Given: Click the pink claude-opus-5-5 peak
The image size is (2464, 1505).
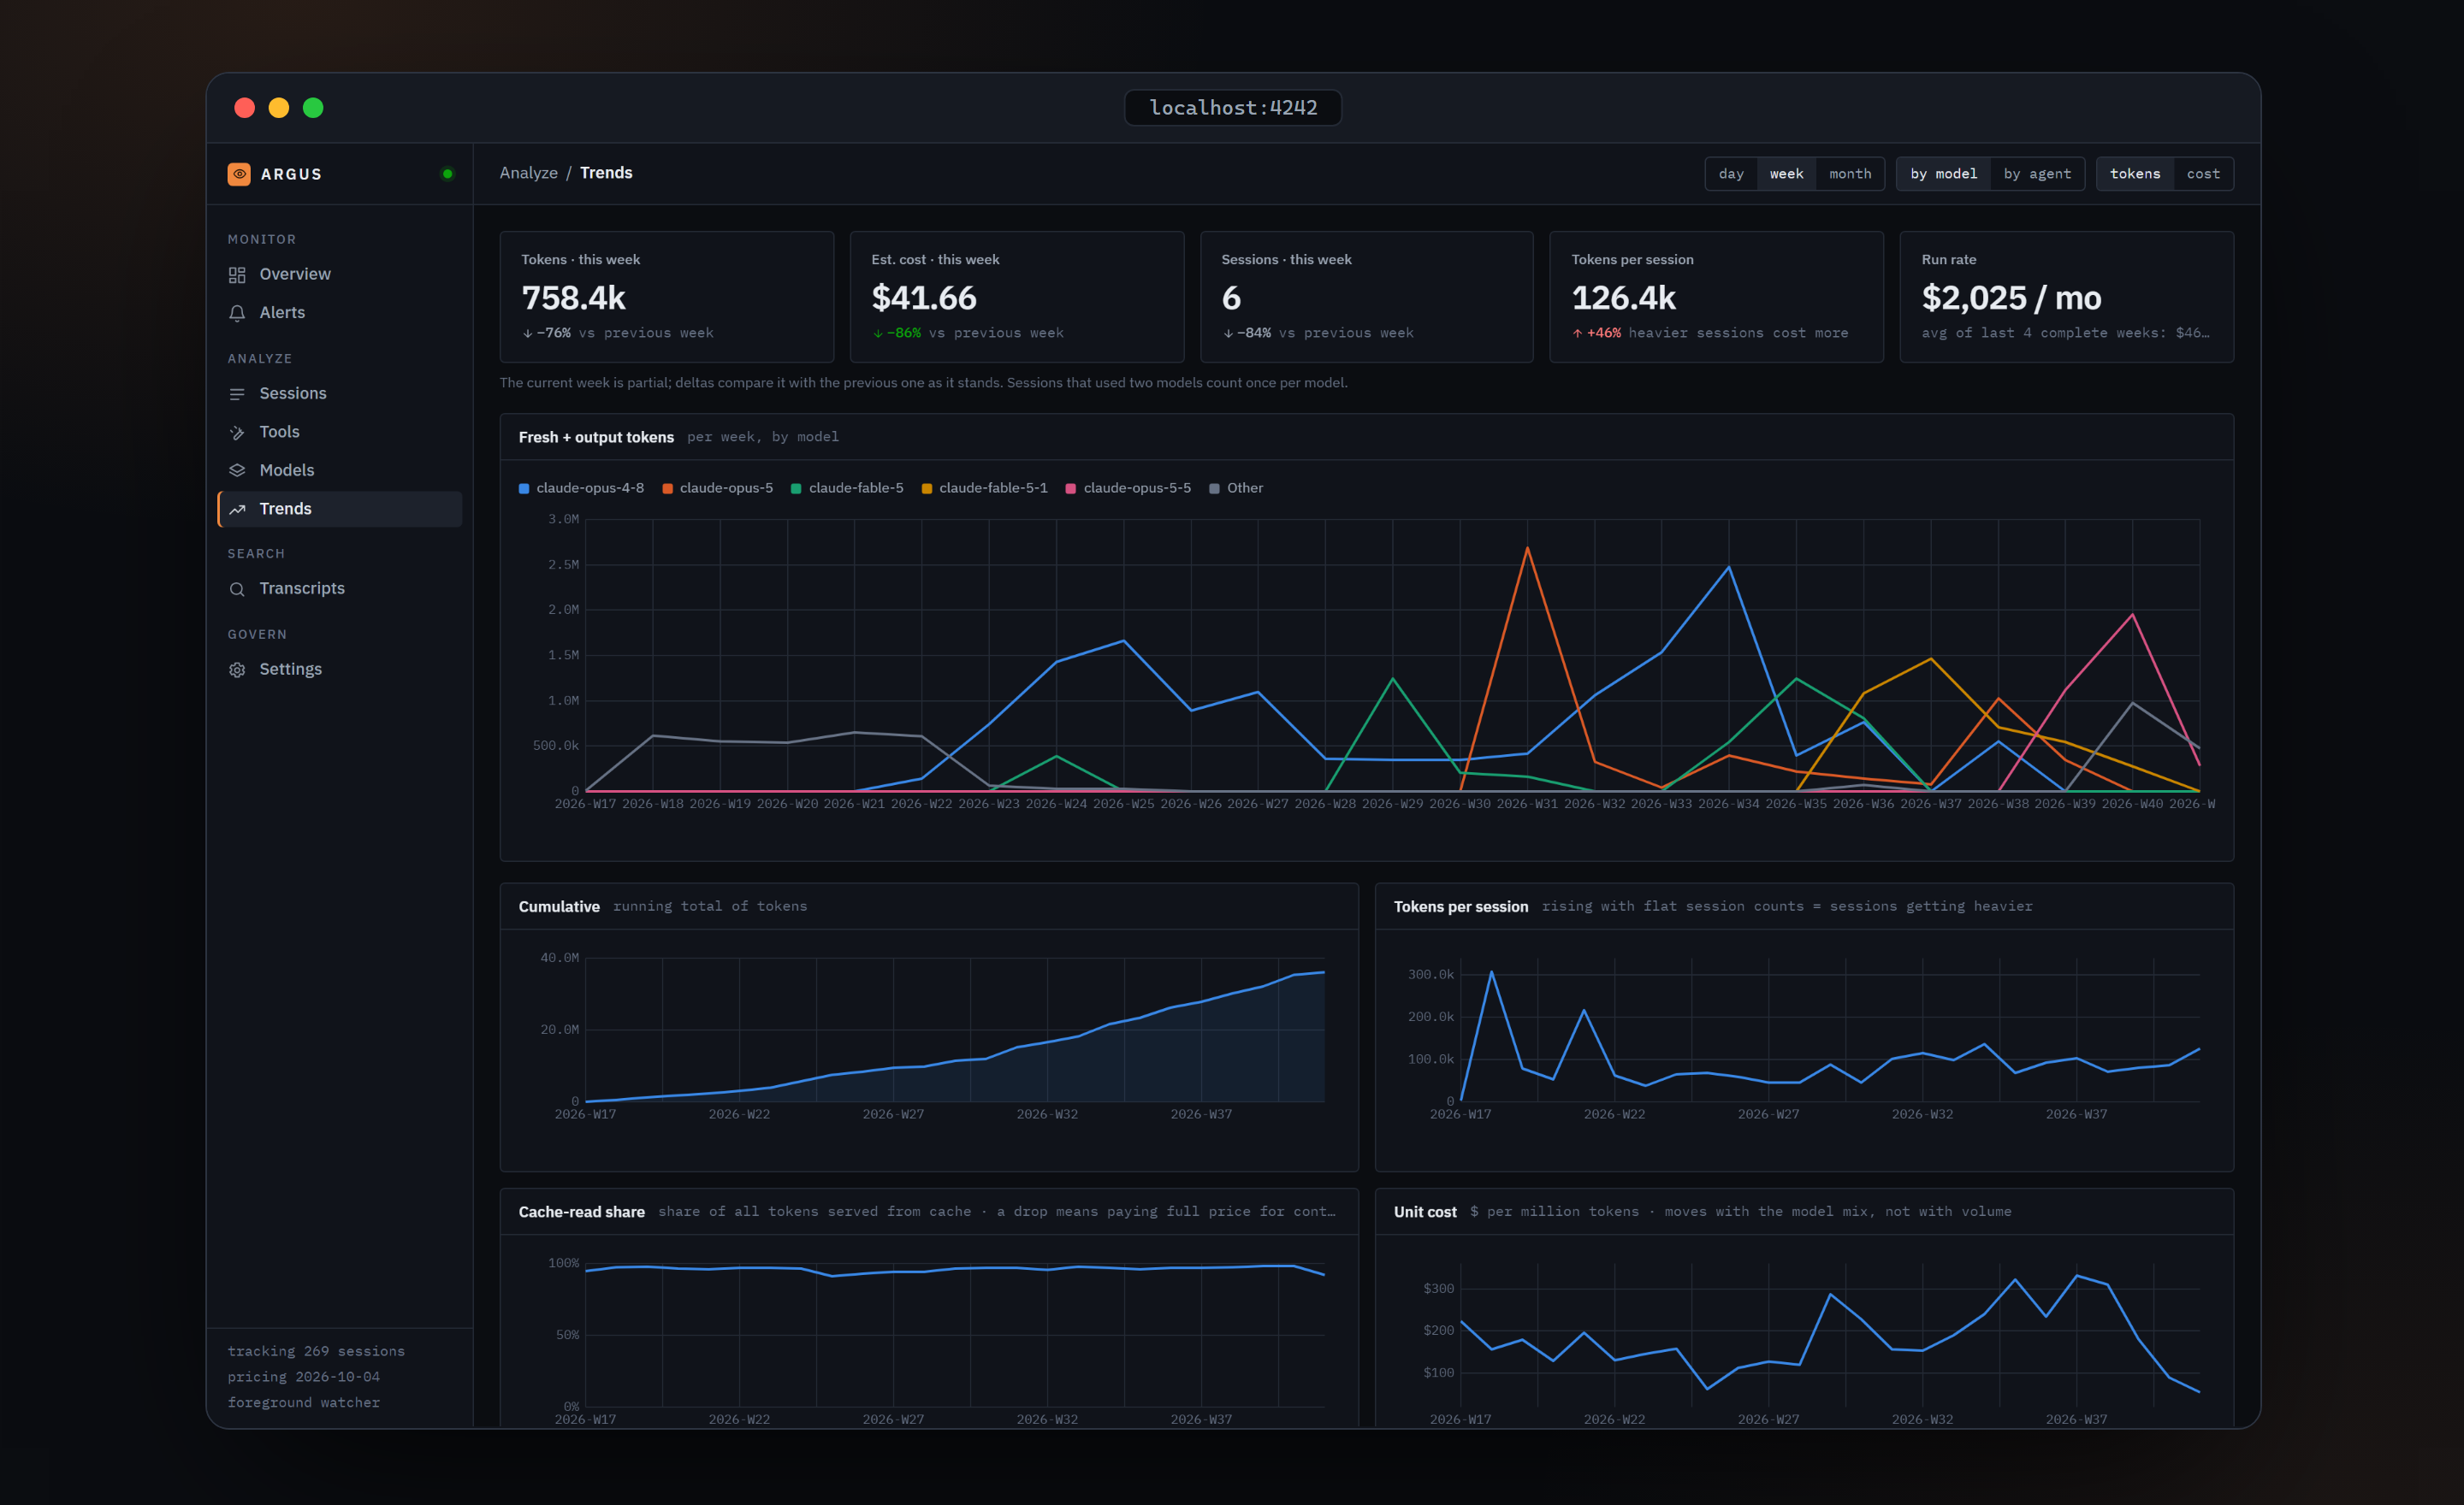Looking at the screenshot, I should click(2132, 615).
